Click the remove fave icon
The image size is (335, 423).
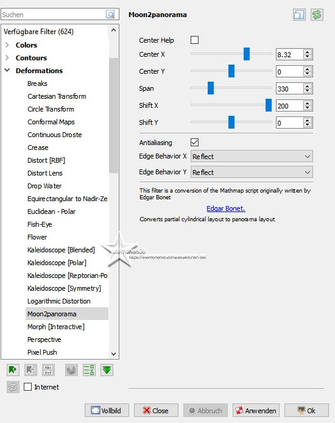click(x=30, y=370)
